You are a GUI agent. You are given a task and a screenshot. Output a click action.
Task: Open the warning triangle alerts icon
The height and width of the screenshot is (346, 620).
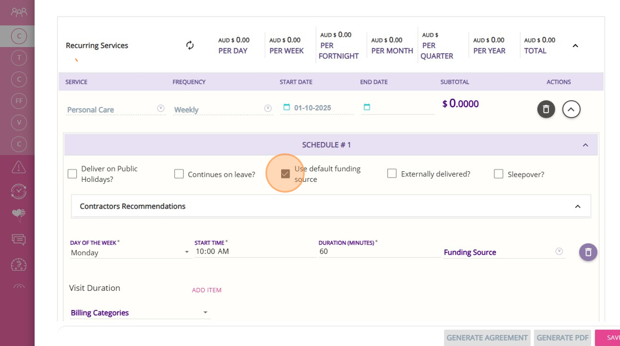click(18, 166)
